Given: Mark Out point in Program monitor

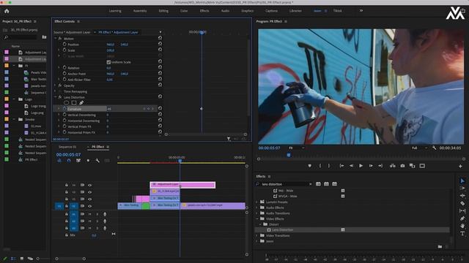Looking at the screenshot, I should 329,166.
